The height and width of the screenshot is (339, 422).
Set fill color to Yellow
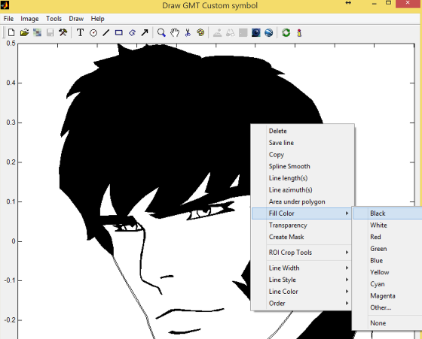coord(387,272)
